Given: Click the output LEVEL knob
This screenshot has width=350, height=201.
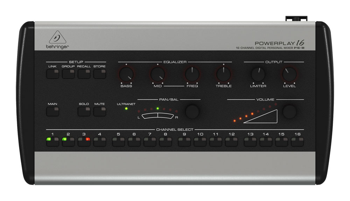Looking at the screenshot, I should click(289, 74).
